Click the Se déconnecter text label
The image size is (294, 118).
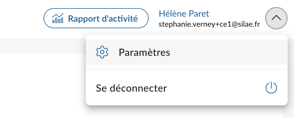pyautogui.click(x=131, y=88)
